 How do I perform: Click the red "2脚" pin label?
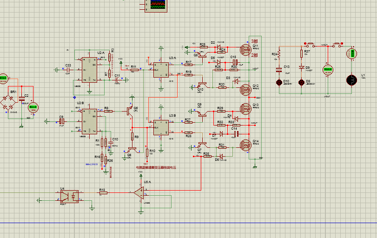point(254,55)
